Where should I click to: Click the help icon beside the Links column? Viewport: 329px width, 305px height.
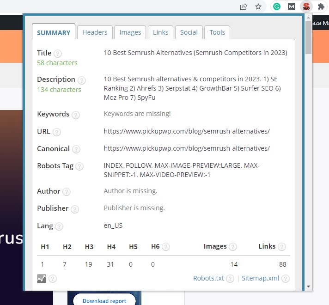[281, 247]
